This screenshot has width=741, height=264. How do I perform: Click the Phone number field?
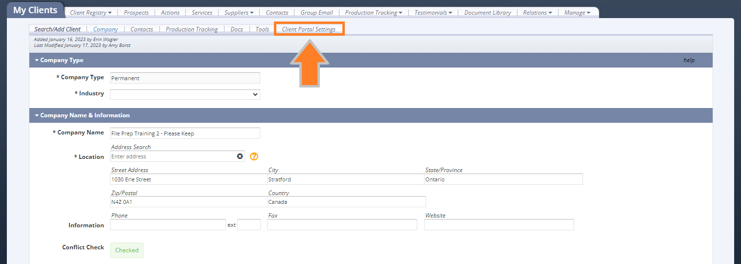(x=168, y=225)
